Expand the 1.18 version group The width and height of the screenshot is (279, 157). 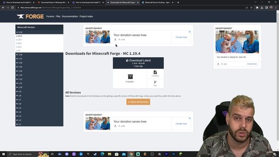pos(19,55)
